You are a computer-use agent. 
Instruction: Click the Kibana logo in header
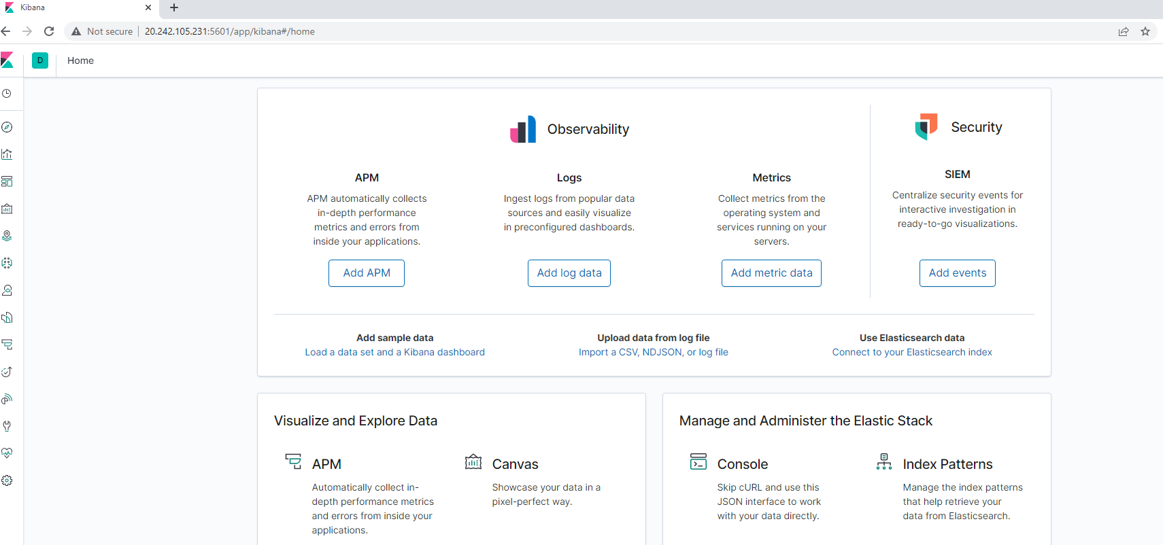(7, 60)
